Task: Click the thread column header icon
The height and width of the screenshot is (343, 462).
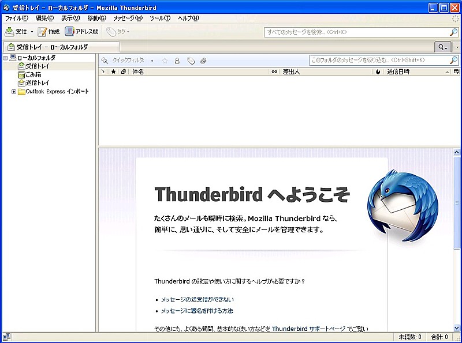Action: tap(103, 71)
